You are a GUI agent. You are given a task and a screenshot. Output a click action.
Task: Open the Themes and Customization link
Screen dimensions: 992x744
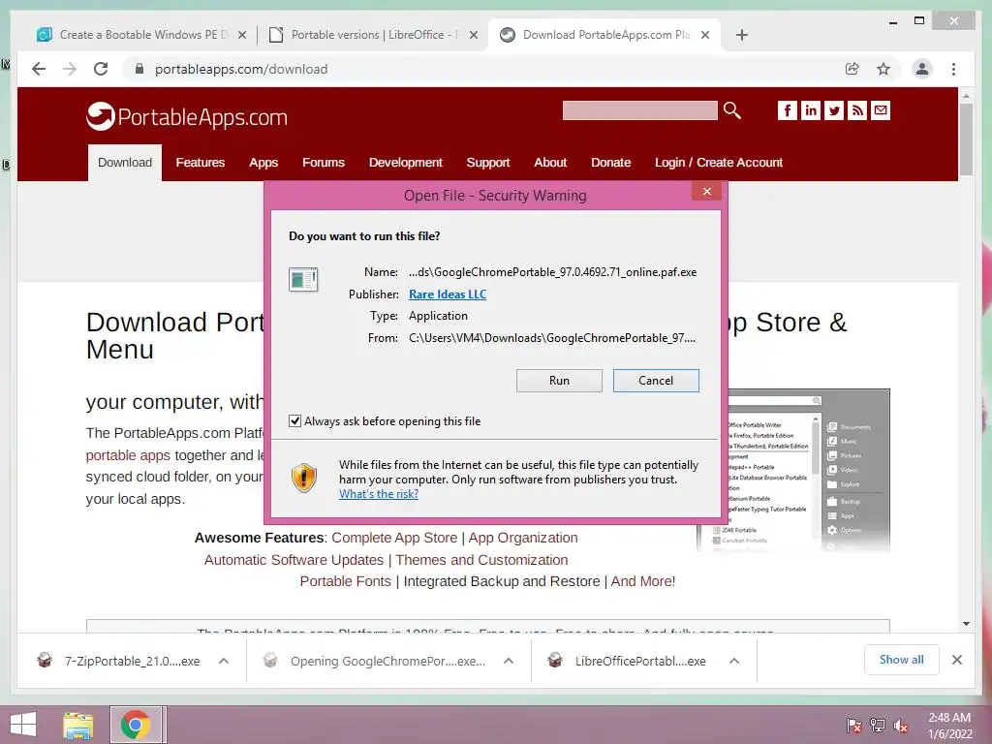[x=482, y=560]
